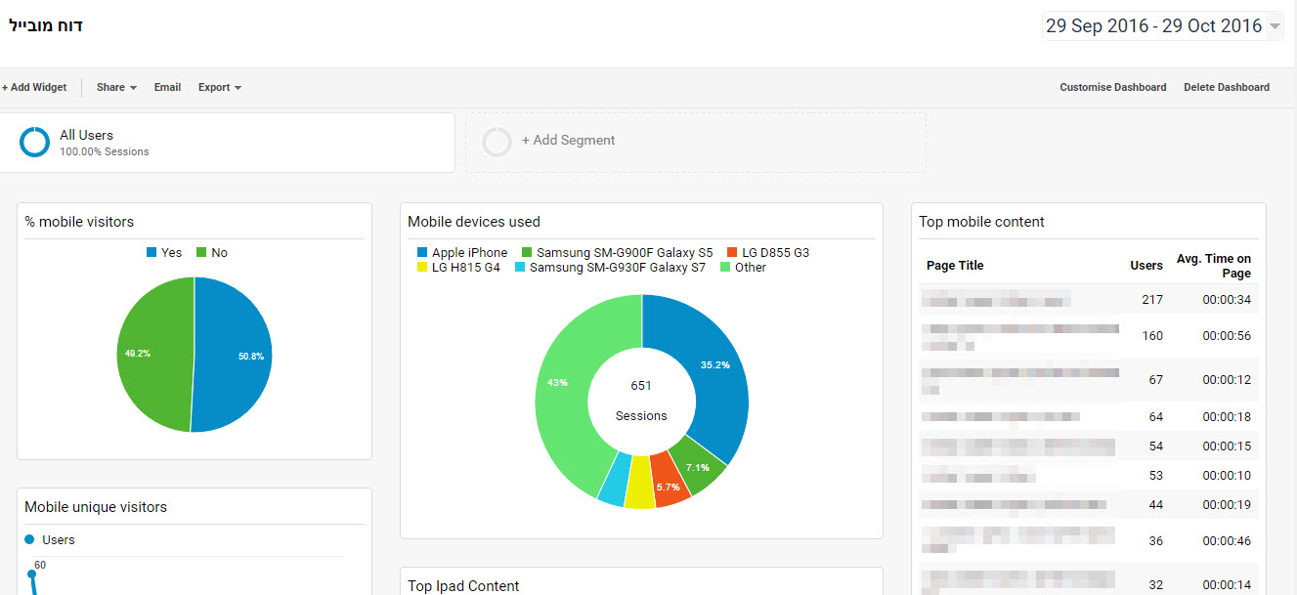The height and width of the screenshot is (595, 1297).
Task: Click the Page Title column header
Action: (955, 266)
